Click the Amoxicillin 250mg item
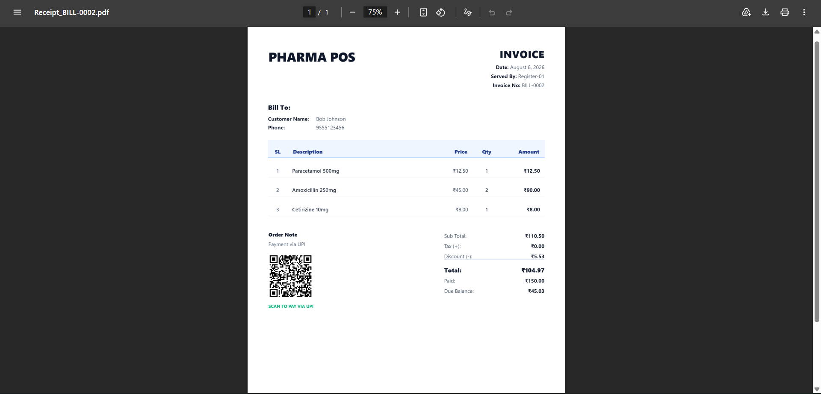 (314, 190)
